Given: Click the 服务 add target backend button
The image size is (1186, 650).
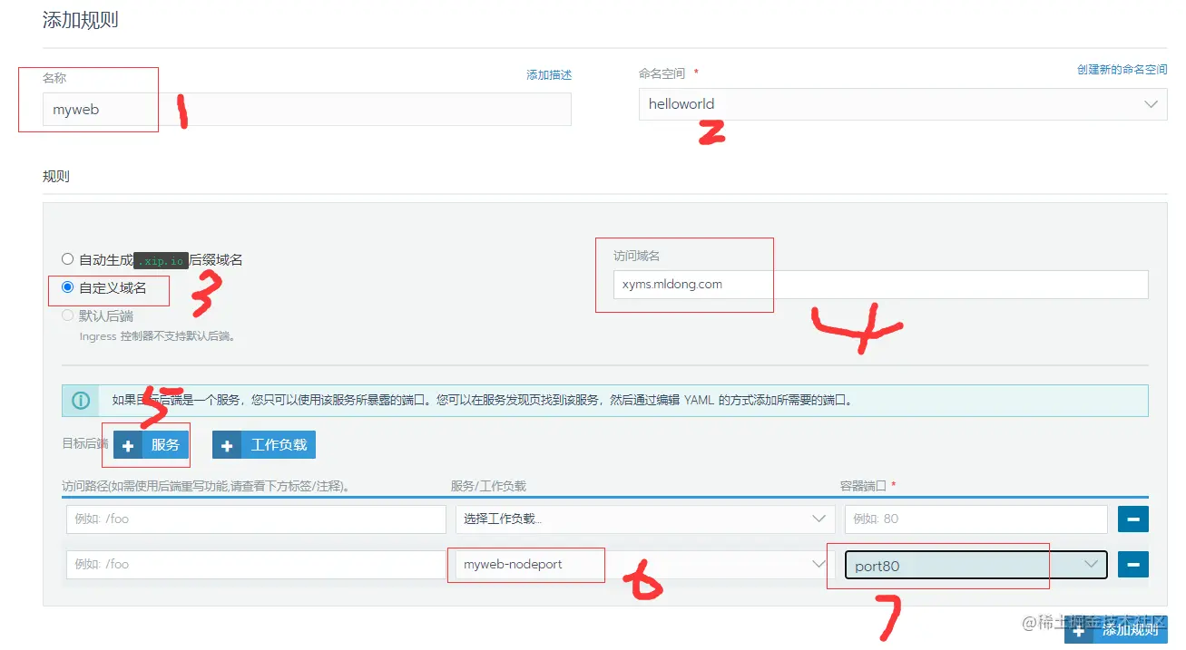Looking at the screenshot, I should tap(151, 445).
